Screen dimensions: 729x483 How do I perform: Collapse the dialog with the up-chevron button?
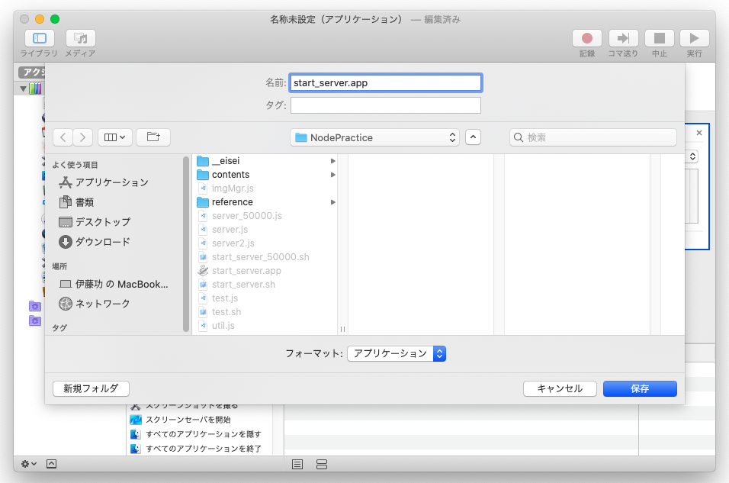click(473, 137)
